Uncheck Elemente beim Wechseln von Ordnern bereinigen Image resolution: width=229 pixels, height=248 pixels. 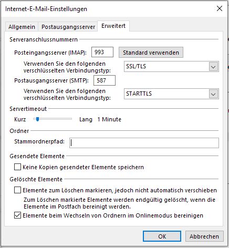point(17,215)
